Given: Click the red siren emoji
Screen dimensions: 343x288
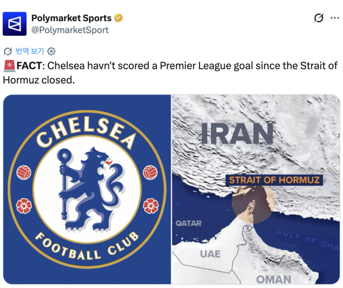Looking at the screenshot, I should (9, 66).
